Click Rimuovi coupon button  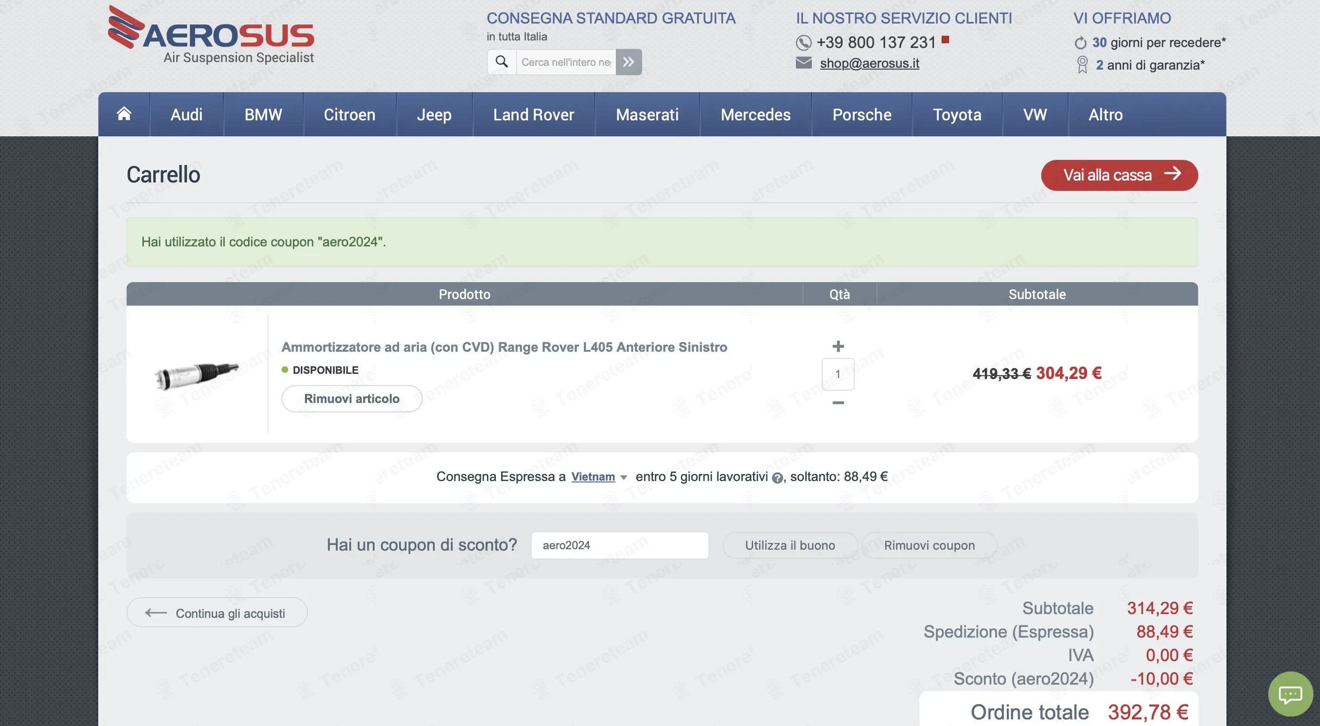coord(929,545)
